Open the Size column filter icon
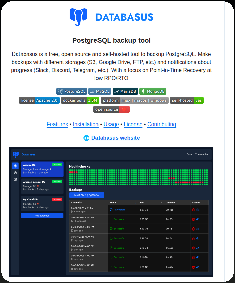This screenshot has height=283, width=235. [161, 203]
